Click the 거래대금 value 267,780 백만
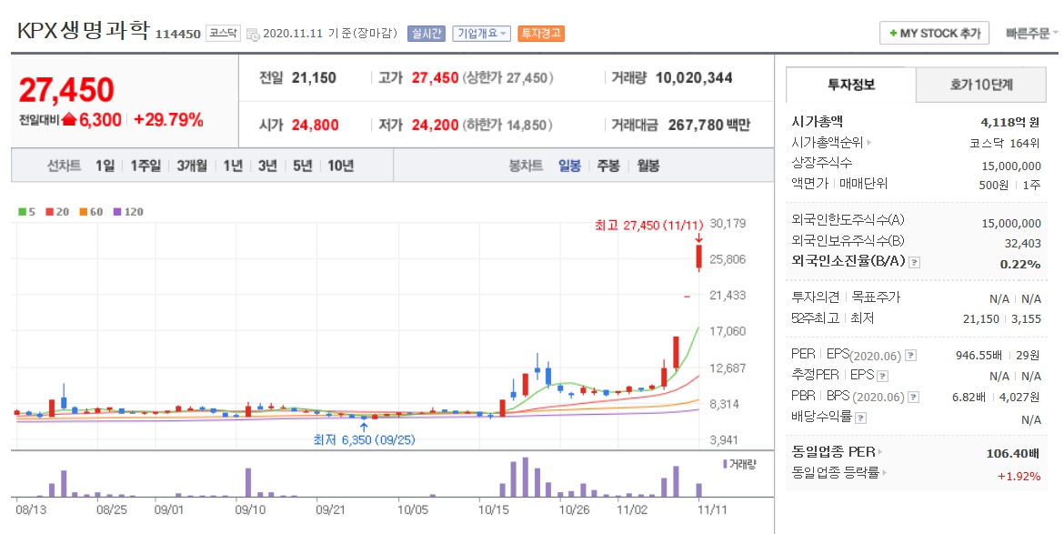 (x=709, y=125)
